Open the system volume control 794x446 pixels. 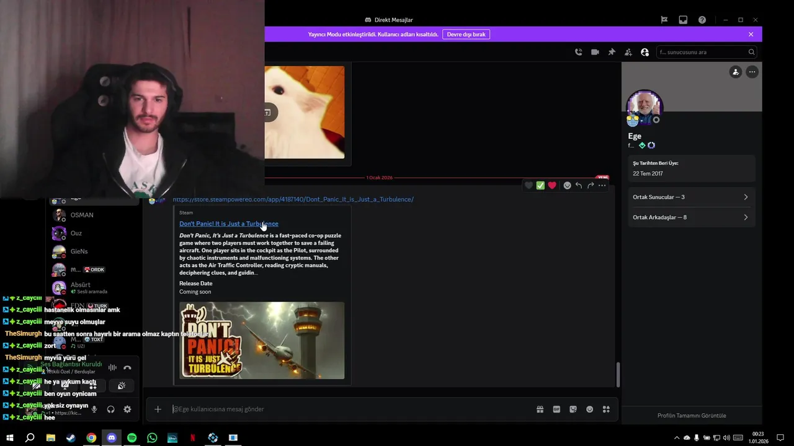click(x=726, y=438)
